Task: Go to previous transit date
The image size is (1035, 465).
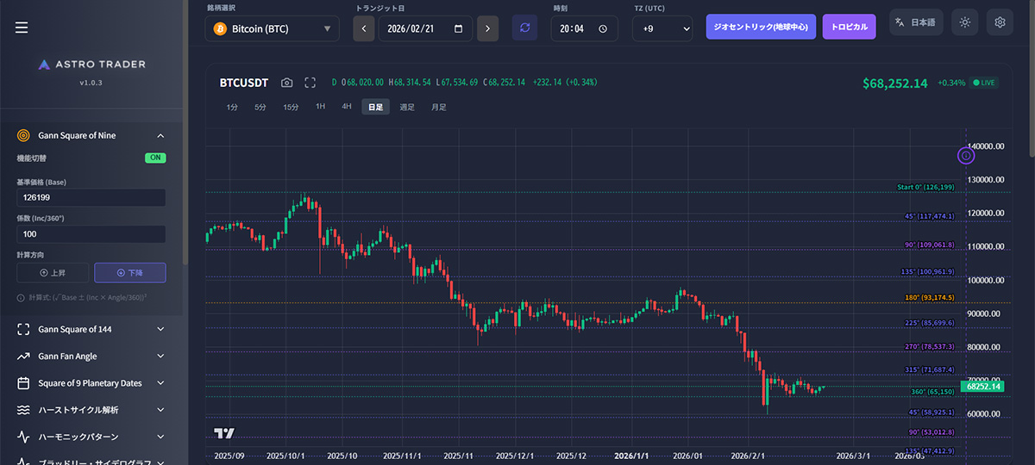Action: click(364, 28)
